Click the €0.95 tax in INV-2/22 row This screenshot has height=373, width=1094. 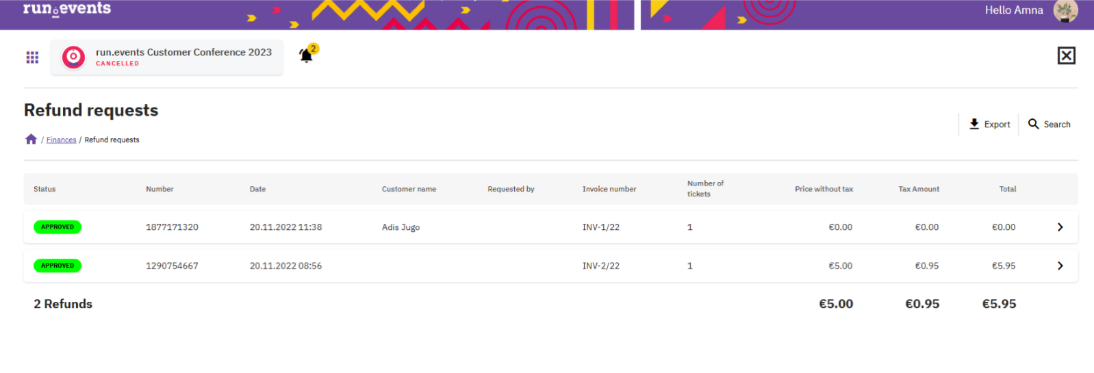927,266
